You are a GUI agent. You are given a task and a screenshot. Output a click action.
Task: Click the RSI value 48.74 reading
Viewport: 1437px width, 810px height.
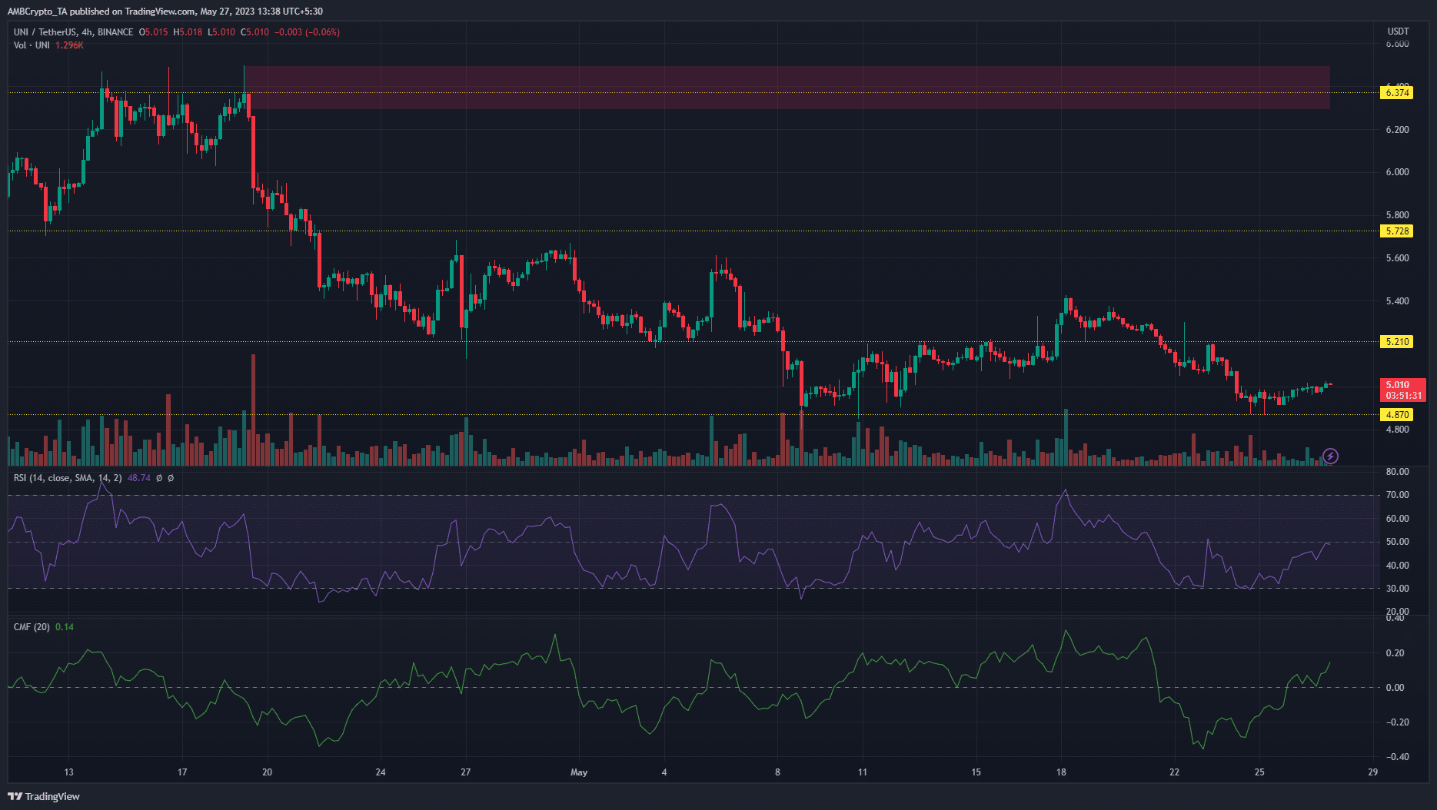(139, 478)
